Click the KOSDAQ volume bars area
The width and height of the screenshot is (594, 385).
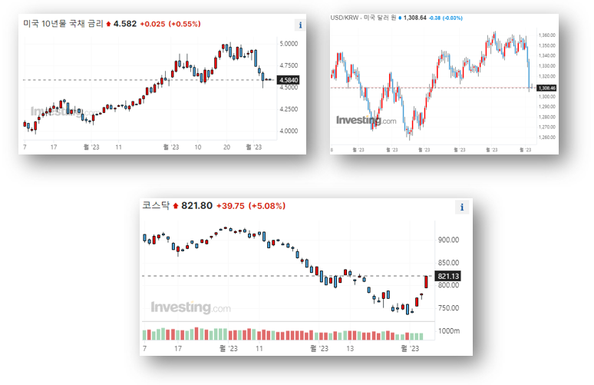coord(284,334)
